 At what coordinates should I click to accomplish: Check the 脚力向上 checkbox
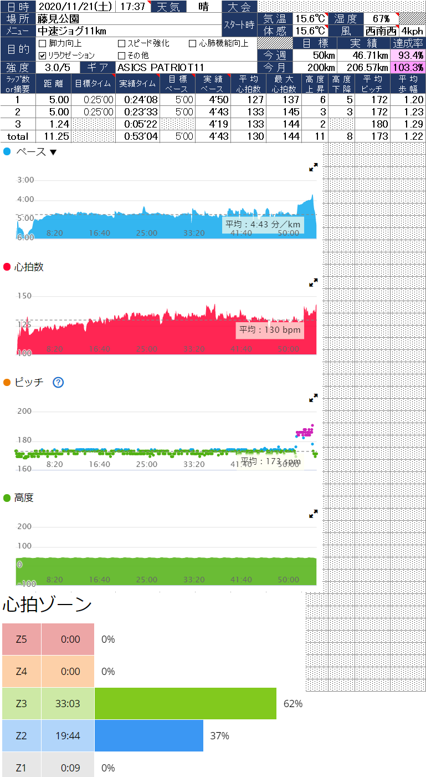pos(43,43)
